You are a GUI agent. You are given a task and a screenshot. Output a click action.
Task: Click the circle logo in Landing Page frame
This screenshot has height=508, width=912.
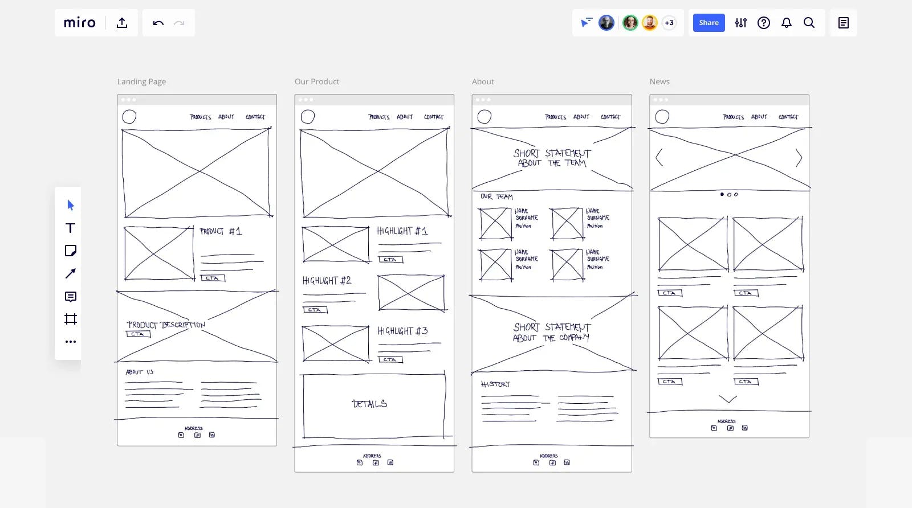click(129, 117)
